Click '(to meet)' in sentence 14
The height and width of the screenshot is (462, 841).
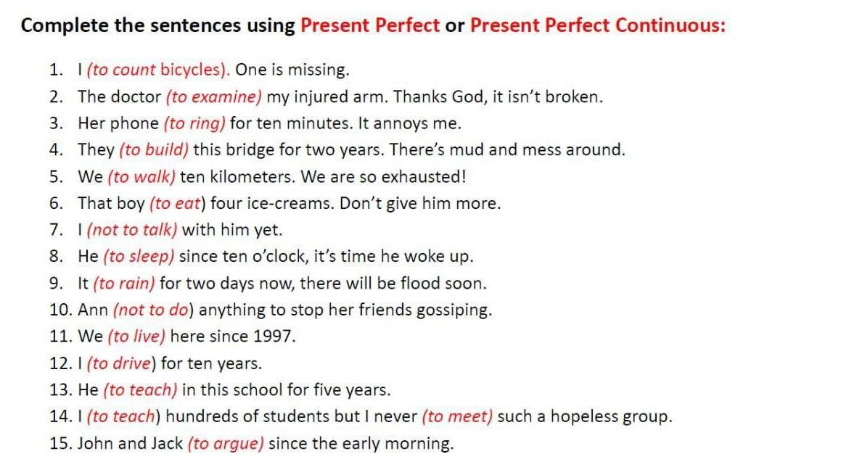pyautogui.click(x=457, y=416)
